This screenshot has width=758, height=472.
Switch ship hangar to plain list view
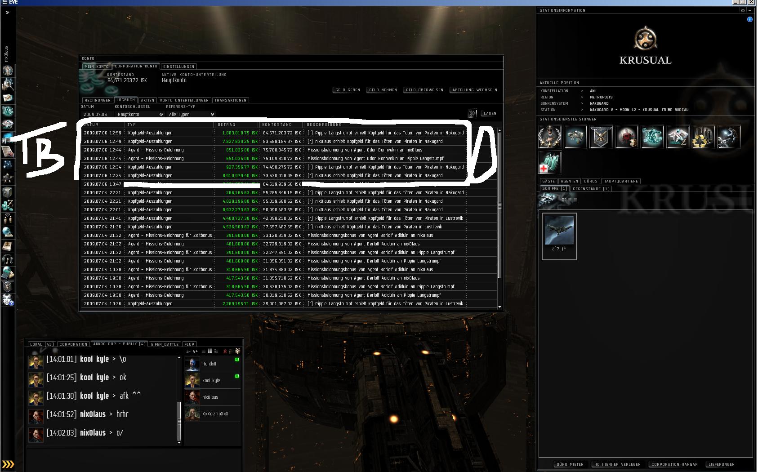click(x=575, y=200)
